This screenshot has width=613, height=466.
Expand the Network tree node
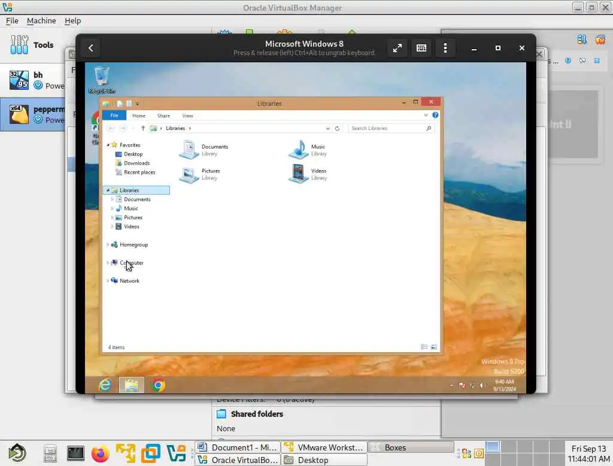[x=108, y=280]
